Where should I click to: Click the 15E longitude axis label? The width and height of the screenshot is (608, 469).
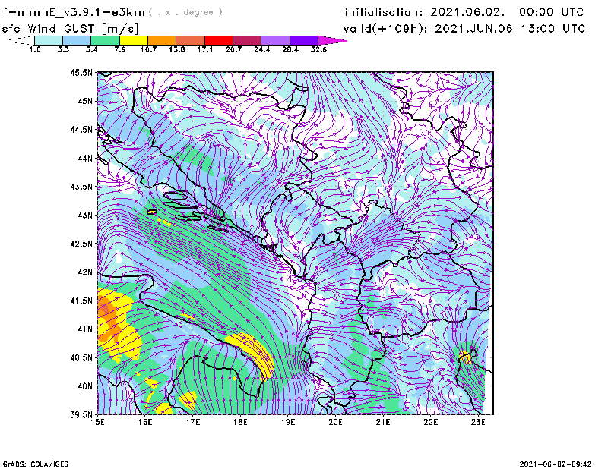tap(97, 422)
